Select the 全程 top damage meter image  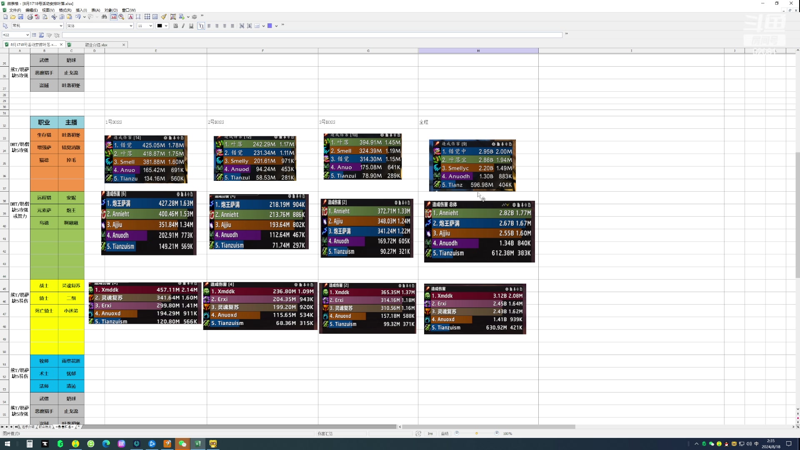pos(472,165)
